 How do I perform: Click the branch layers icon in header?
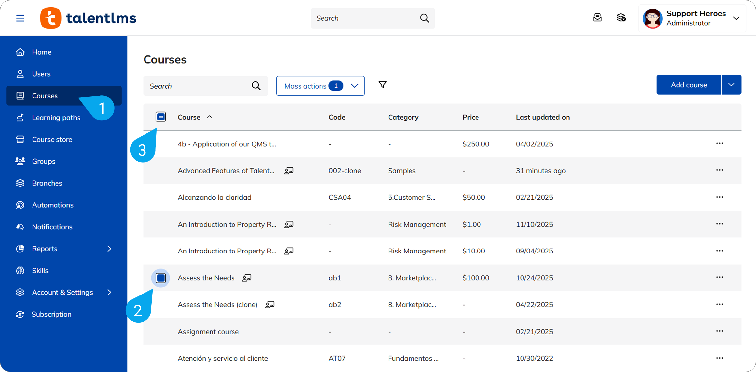(621, 18)
